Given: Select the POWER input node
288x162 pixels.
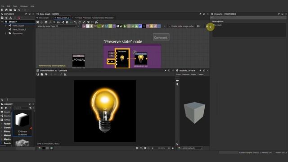Looking at the screenshot, I should pos(79,61).
